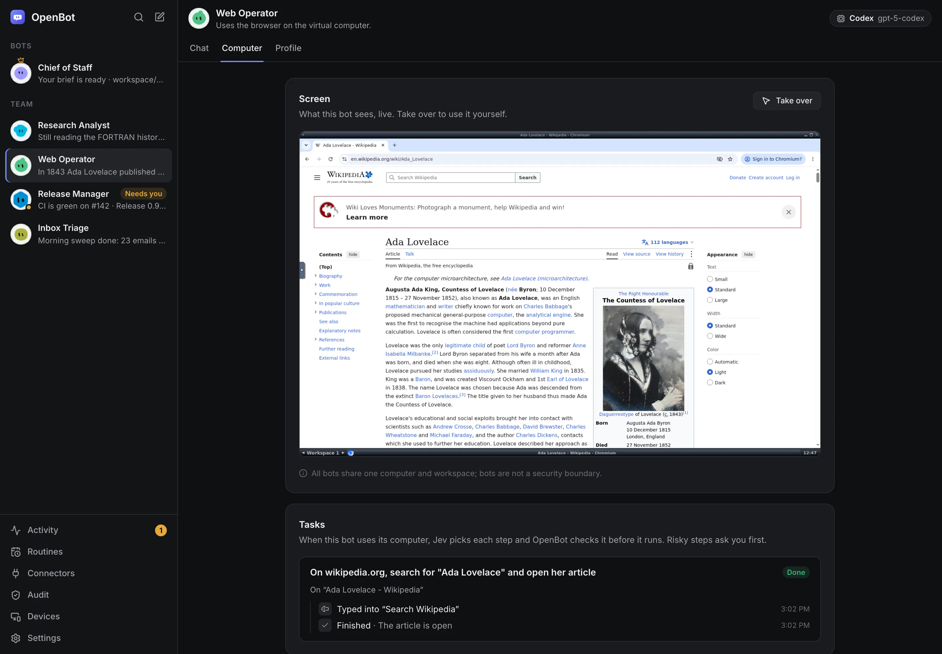Click the Take over button

787,101
